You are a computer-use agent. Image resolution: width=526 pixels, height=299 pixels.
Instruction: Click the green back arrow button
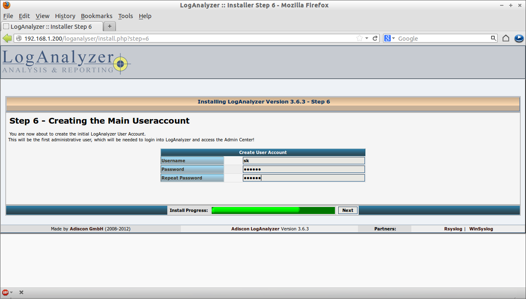point(7,38)
